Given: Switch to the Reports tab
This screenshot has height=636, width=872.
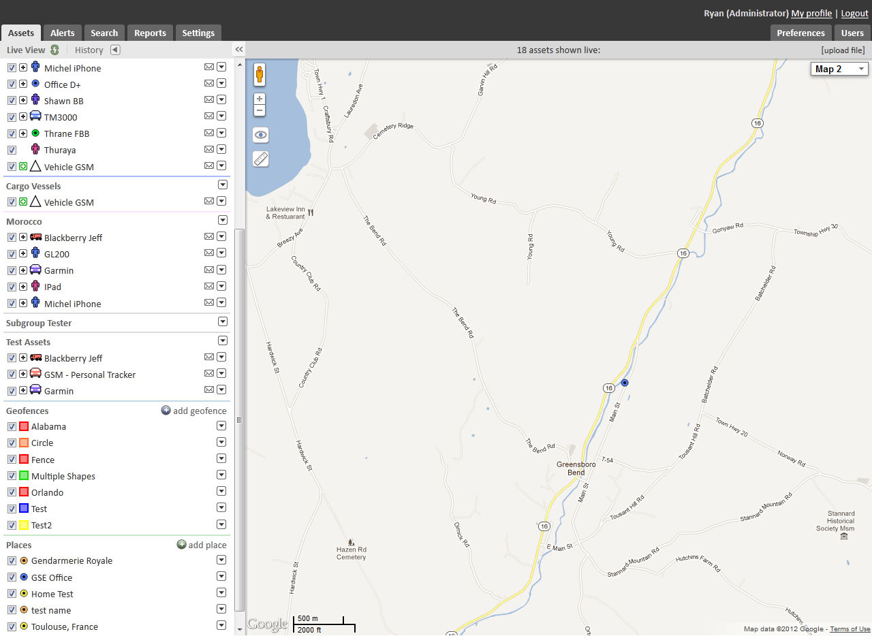Looking at the screenshot, I should (x=149, y=32).
